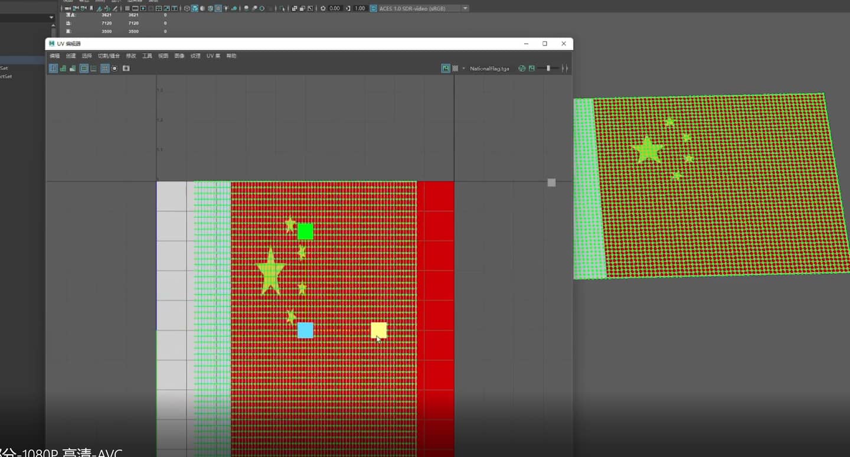The height and width of the screenshot is (457, 850).
Task: Open the NationalFlag.tga texture dropdown
Action: [x=489, y=68]
